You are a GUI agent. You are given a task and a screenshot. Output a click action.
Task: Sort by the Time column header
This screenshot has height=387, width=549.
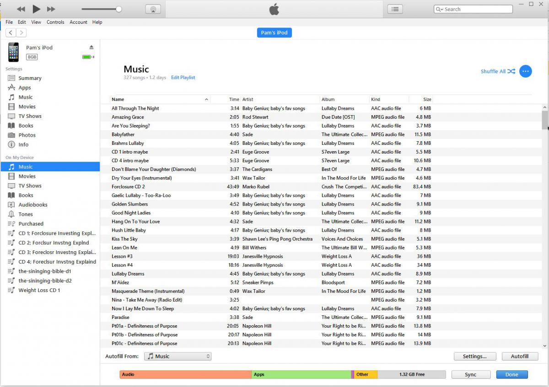[226, 99]
